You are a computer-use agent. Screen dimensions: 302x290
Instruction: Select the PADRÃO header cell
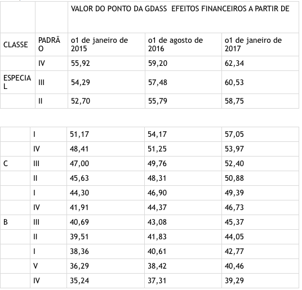51,44
